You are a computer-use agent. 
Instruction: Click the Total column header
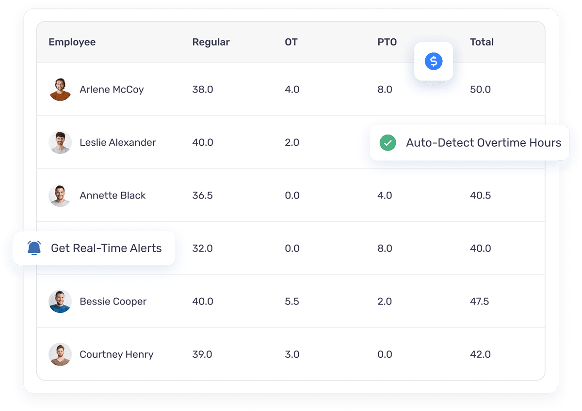tap(482, 42)
